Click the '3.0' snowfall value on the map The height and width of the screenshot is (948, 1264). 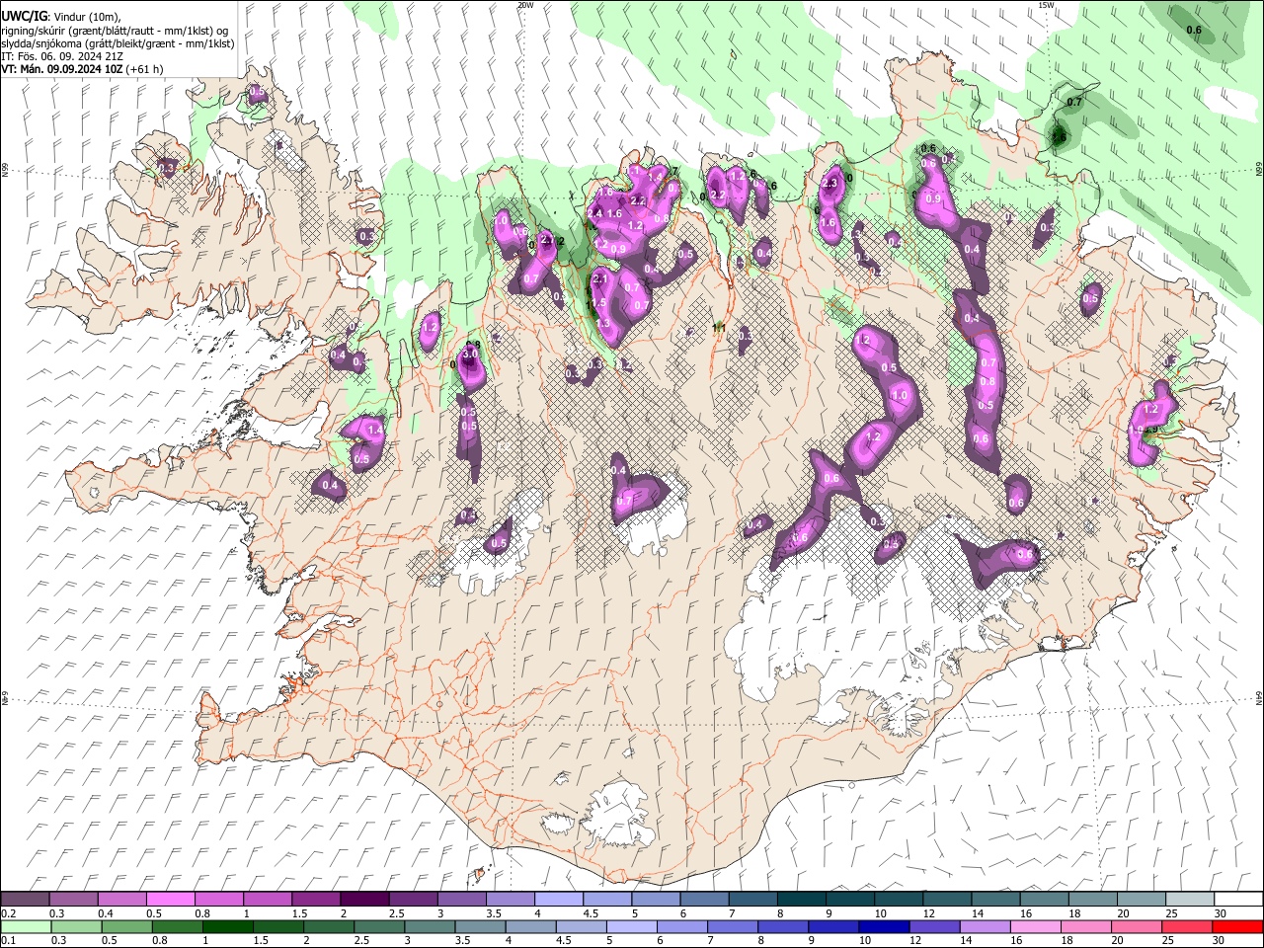coord(470,354)
